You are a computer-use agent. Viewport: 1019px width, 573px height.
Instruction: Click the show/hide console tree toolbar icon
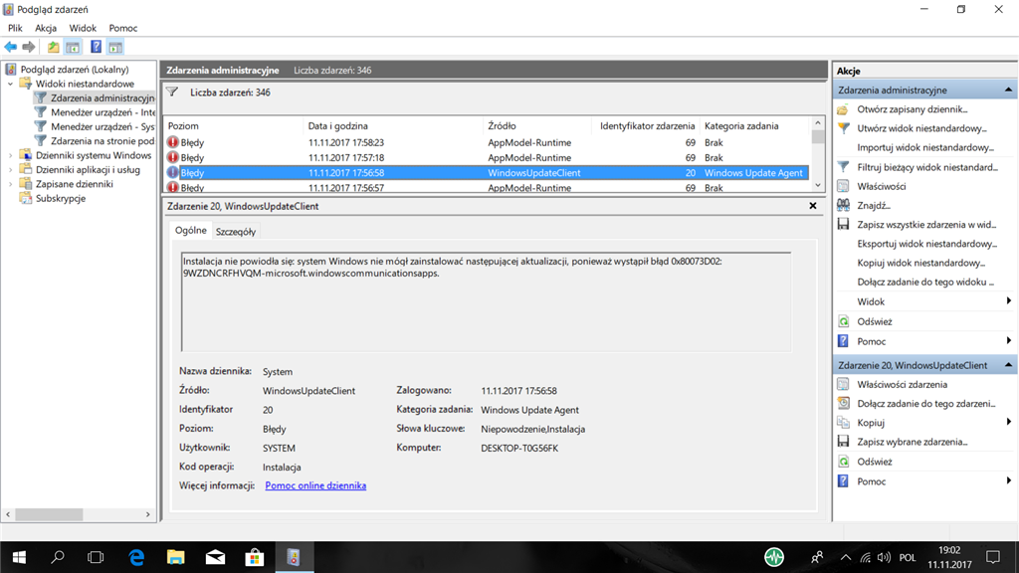point(73,47)
